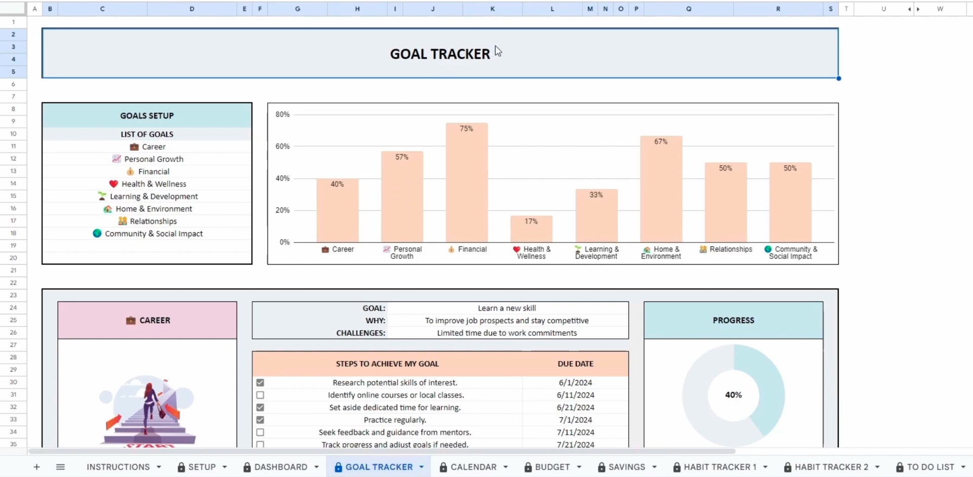Open GOAL TRACKER tab dropdown arrow

pos(422,467)
